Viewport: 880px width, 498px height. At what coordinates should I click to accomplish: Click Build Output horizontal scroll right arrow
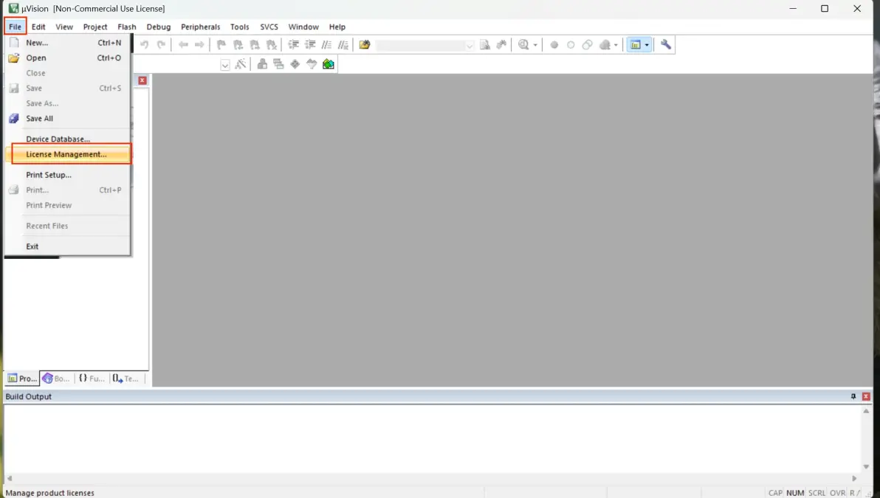point(854,478)
